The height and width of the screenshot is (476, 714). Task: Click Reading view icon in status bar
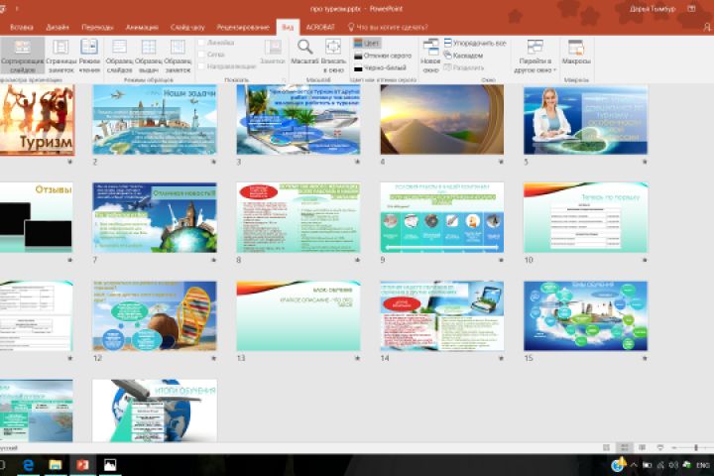[642, 448]
